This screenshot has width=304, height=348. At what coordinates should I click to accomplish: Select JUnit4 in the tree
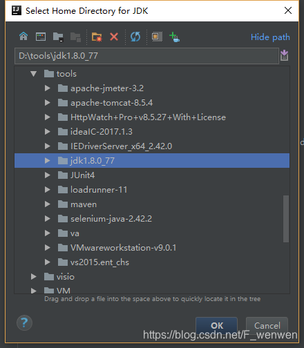pyautogui.click(x=82, y=175)
